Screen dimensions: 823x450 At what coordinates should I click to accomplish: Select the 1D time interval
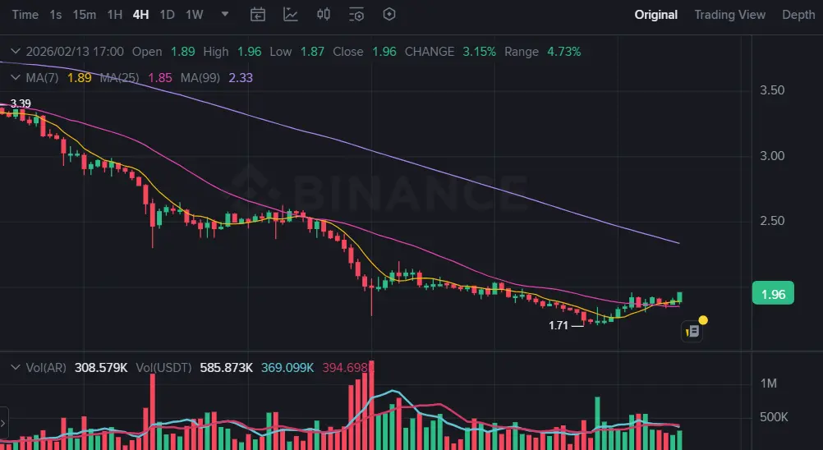pyautogui.click(x=167, y=15)
